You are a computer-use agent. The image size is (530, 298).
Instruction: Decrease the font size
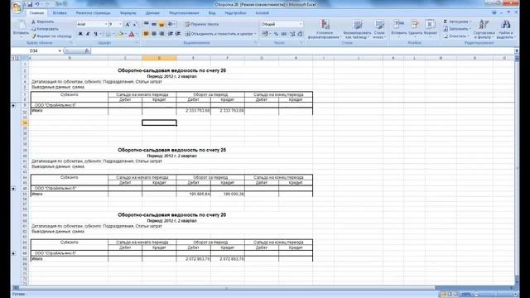134,24
